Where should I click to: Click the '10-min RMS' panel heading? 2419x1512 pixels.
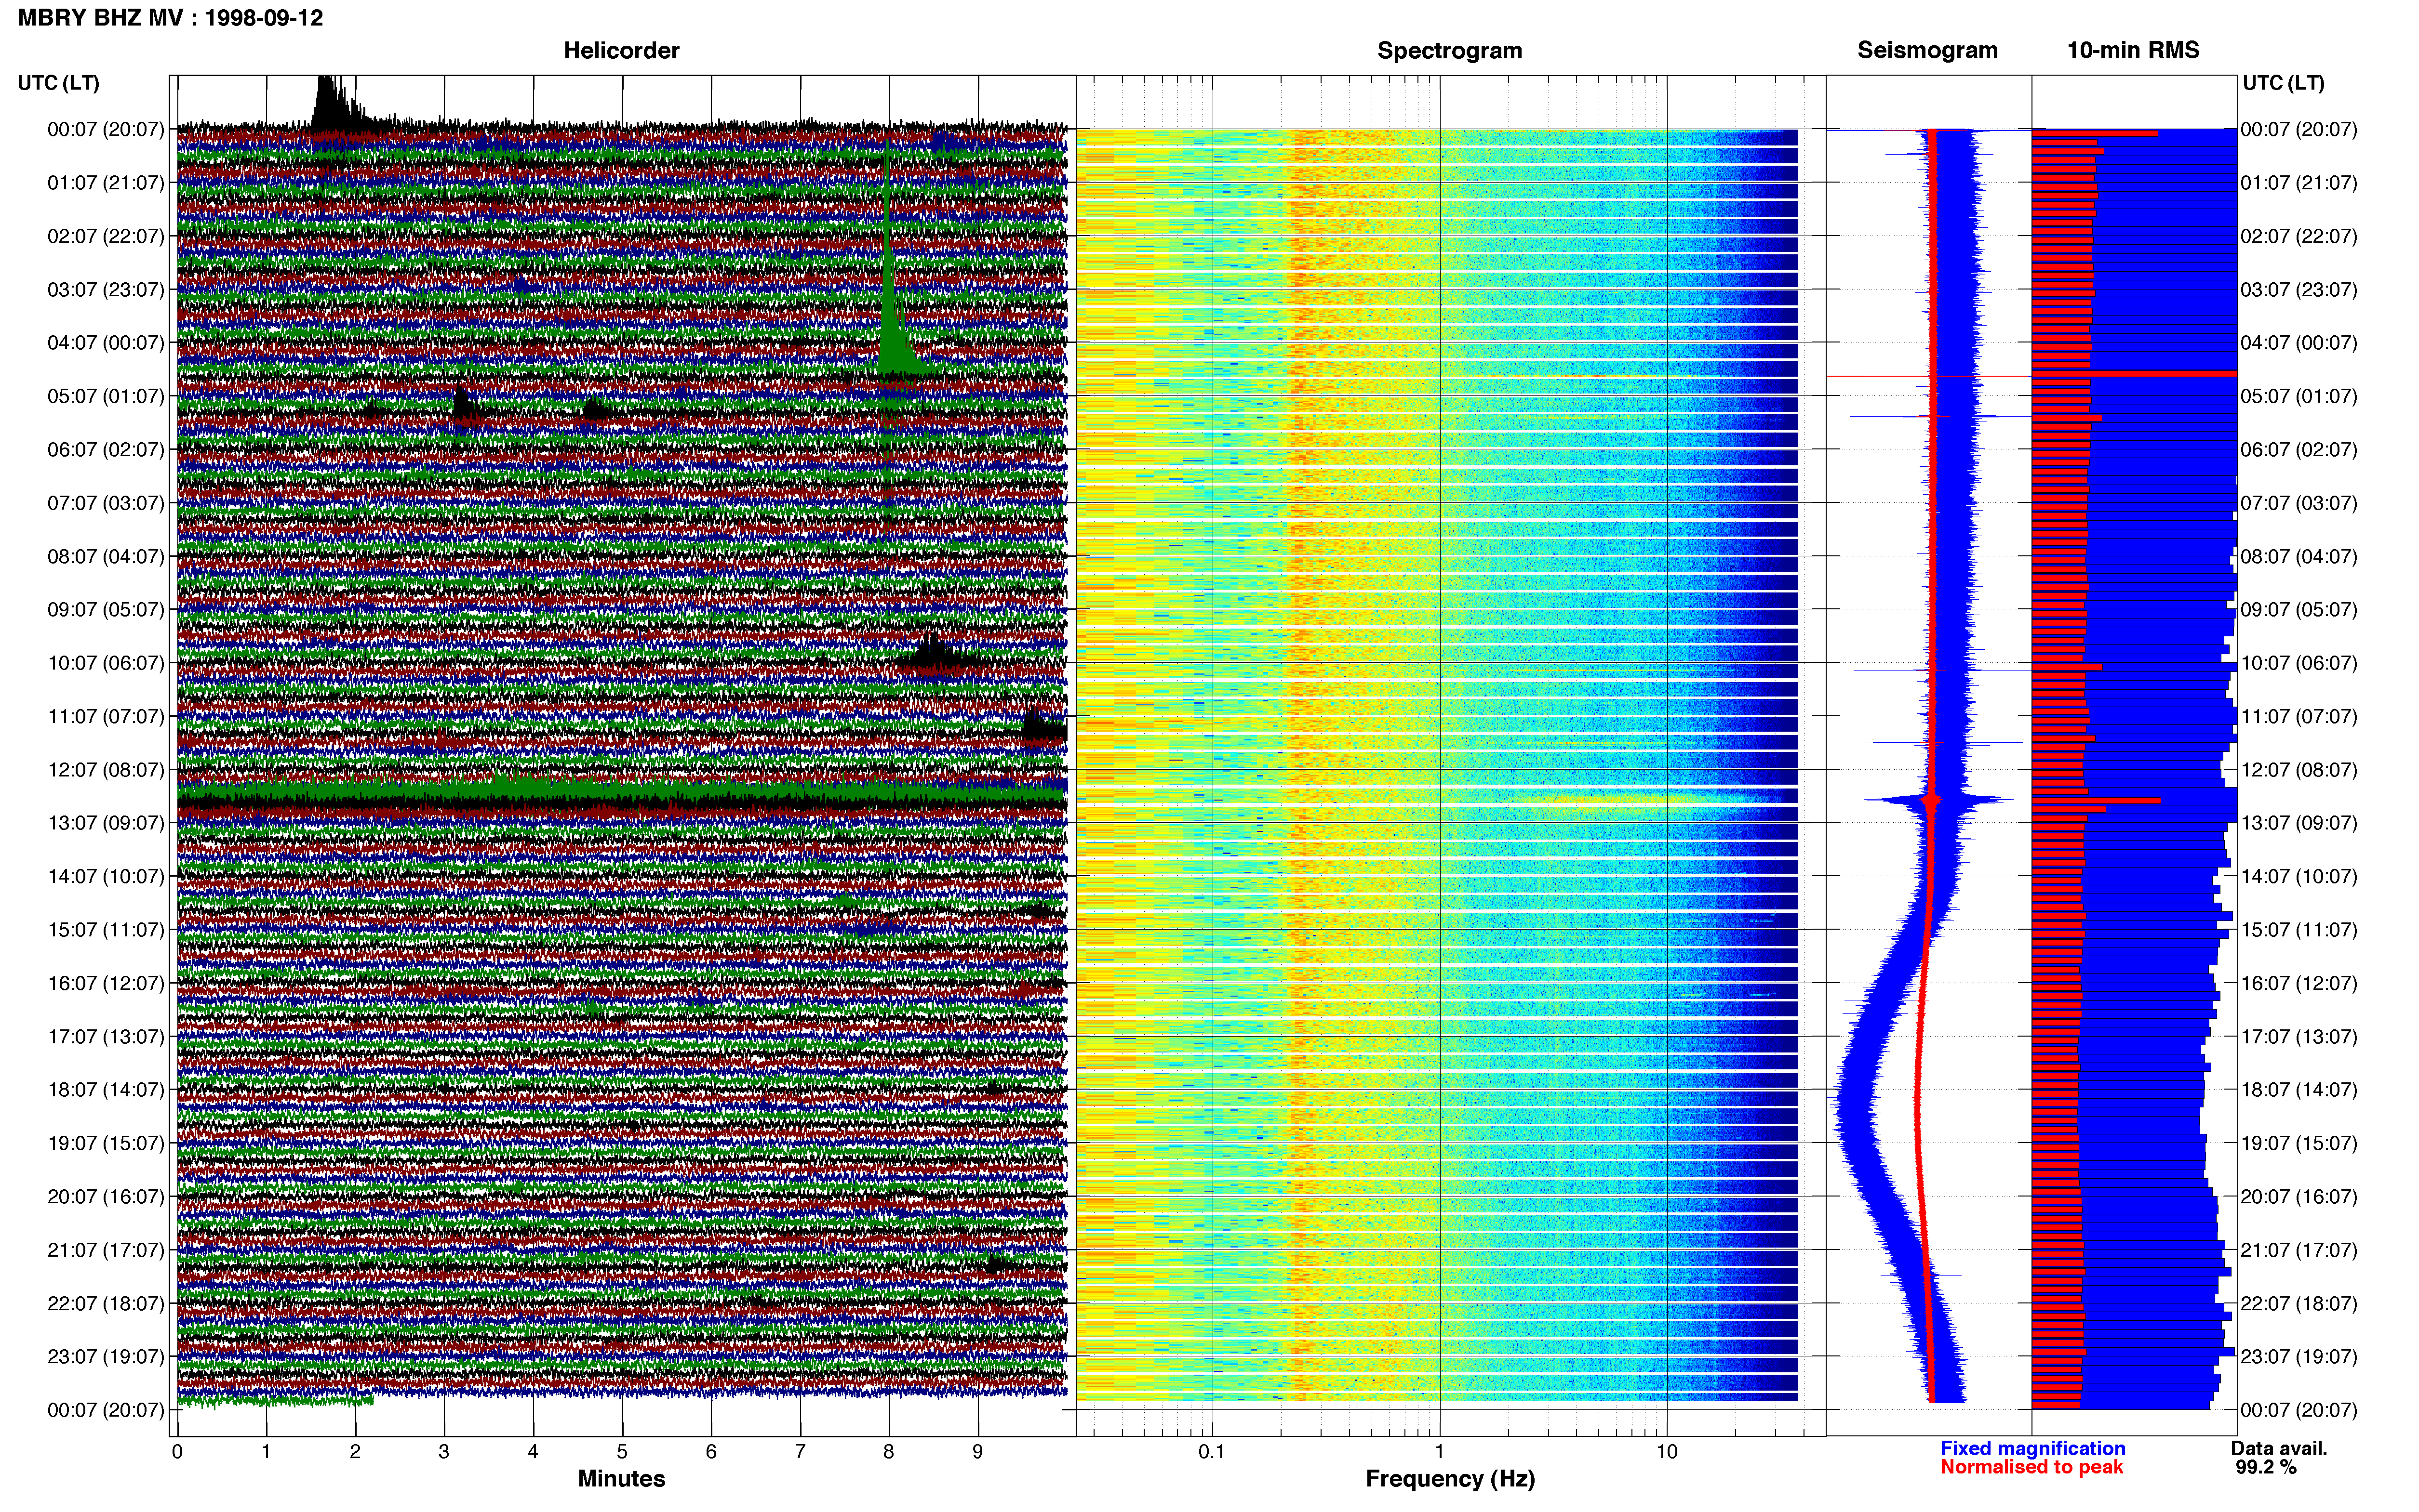point(2133,50)
